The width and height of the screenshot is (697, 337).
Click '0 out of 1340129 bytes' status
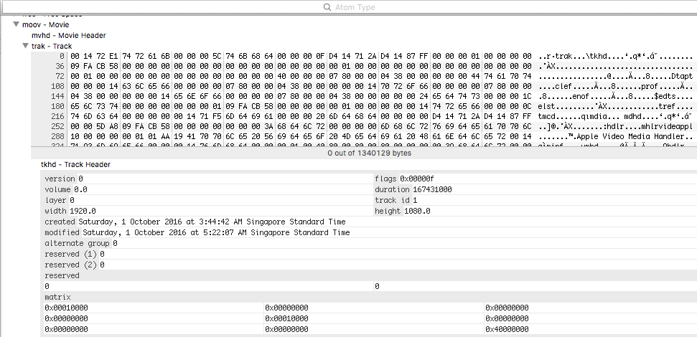[370, 153]
